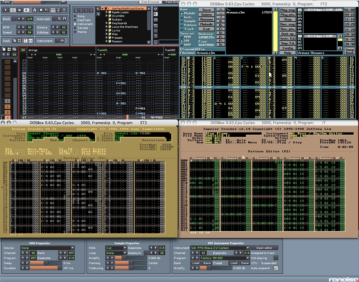Click the new folder icon in disk browser

coord(156,26)
